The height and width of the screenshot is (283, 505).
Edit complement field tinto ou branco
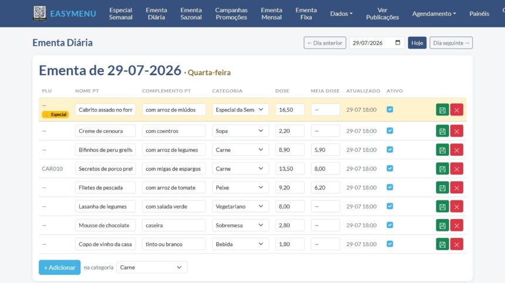pyautogui.click(x=174, y=244)
